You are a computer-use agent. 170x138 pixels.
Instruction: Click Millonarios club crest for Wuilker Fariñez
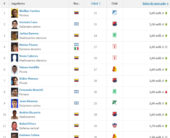point(114,13)
